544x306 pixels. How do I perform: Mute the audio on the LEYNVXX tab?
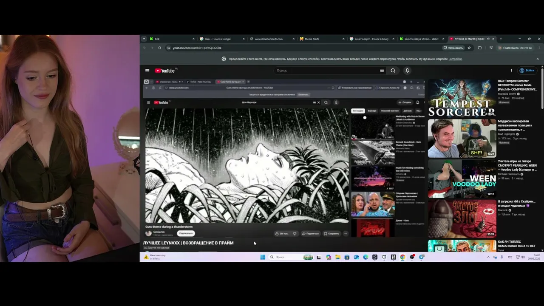pyautogui.click(x=488, y=39)
